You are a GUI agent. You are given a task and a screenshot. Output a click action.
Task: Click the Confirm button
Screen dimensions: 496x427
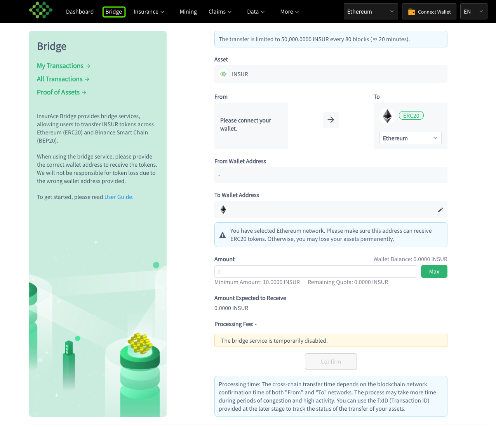click(331, 361)
